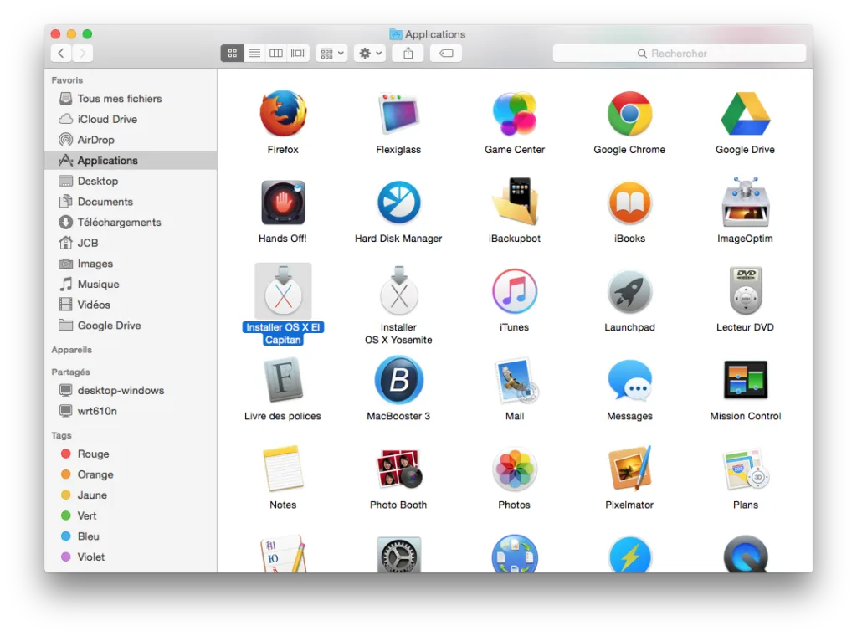Image resolution: width=857 pixels, height=636 pixels.
Task: Open Images folder in sidebar
Action: tap(130, 264)
